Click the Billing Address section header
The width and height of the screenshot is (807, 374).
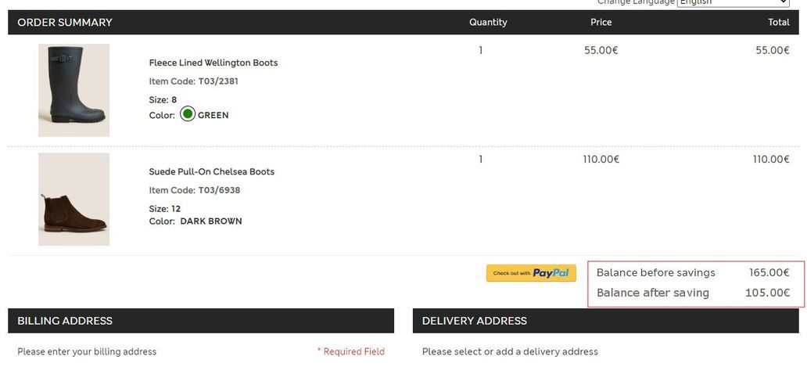pyautogui.click(x=65, y=321)
